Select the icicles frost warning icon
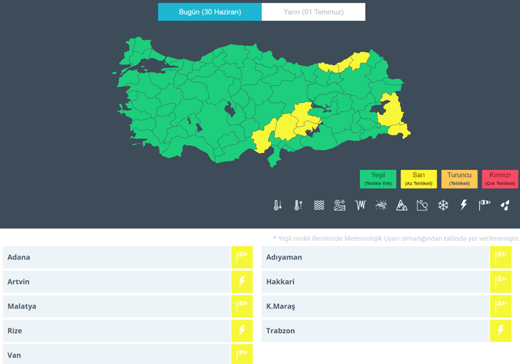 pyautogui.click(x=361, y=205)
